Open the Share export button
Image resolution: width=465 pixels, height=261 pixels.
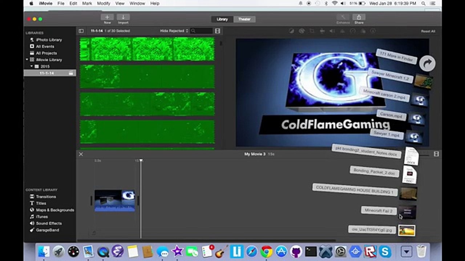pyautogui.click(x=359, y=17)
